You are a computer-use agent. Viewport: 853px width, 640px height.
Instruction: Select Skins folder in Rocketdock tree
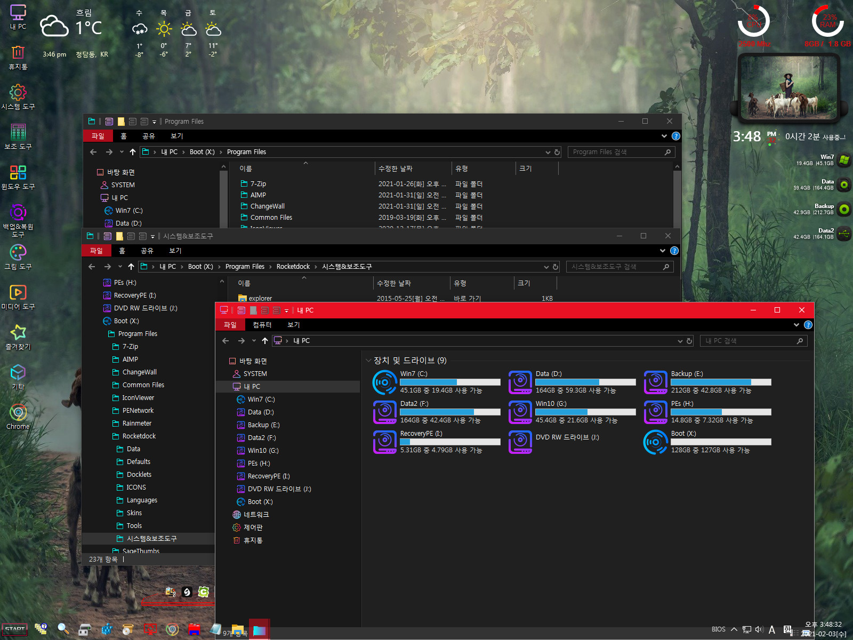coord(134,513)
